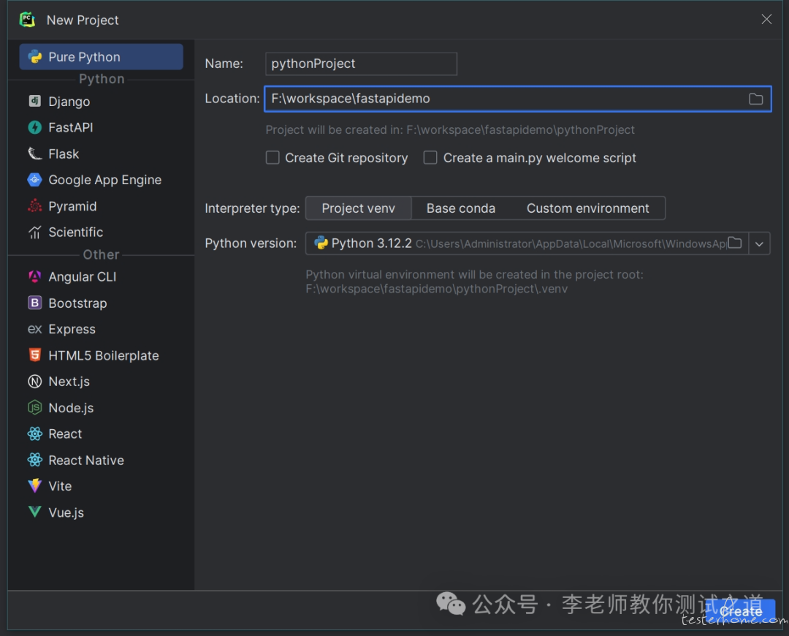Select the Pure Python icon
Image resolution: width=789 pixels, height=636 pixels.
35,57
